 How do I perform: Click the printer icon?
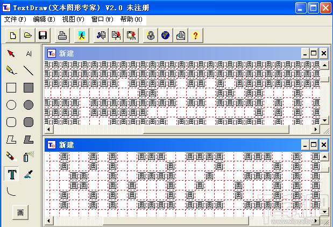click(x=62, y=36)
